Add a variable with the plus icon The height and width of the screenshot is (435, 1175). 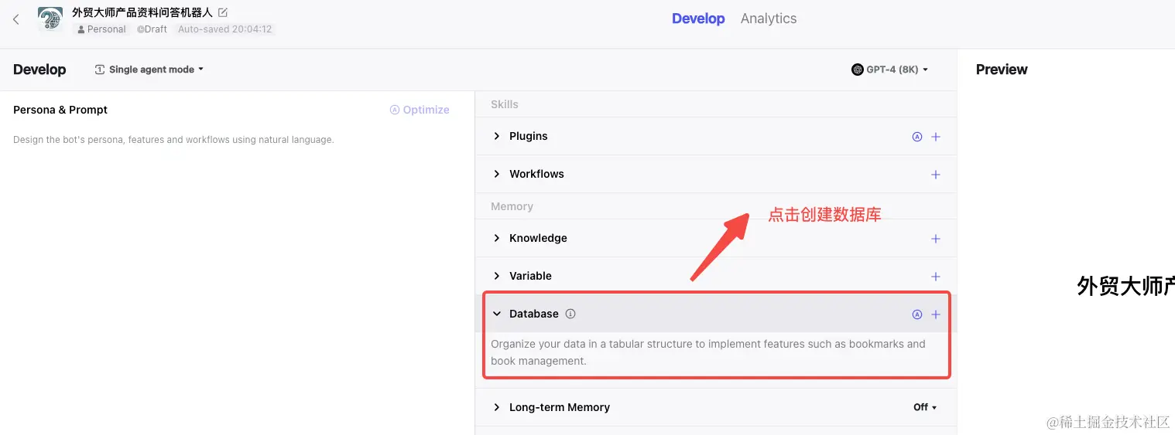(935, 277)
